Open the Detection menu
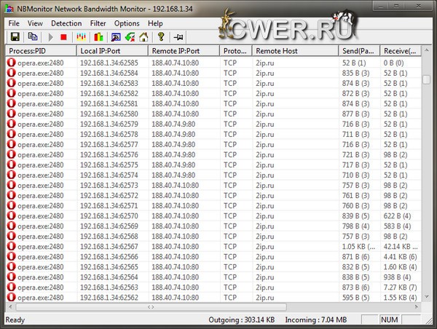Viewport: 437px width, 329px height. pyautogui.click(x=66, y=23)
